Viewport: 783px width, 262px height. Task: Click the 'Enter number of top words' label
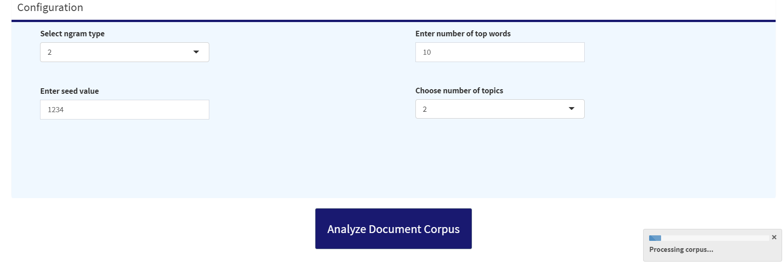[x=463, y=34]
